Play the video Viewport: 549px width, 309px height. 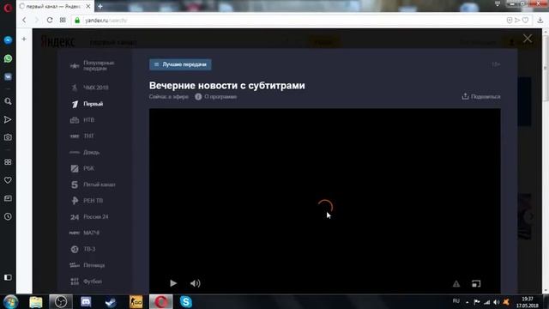coord(173,283)
